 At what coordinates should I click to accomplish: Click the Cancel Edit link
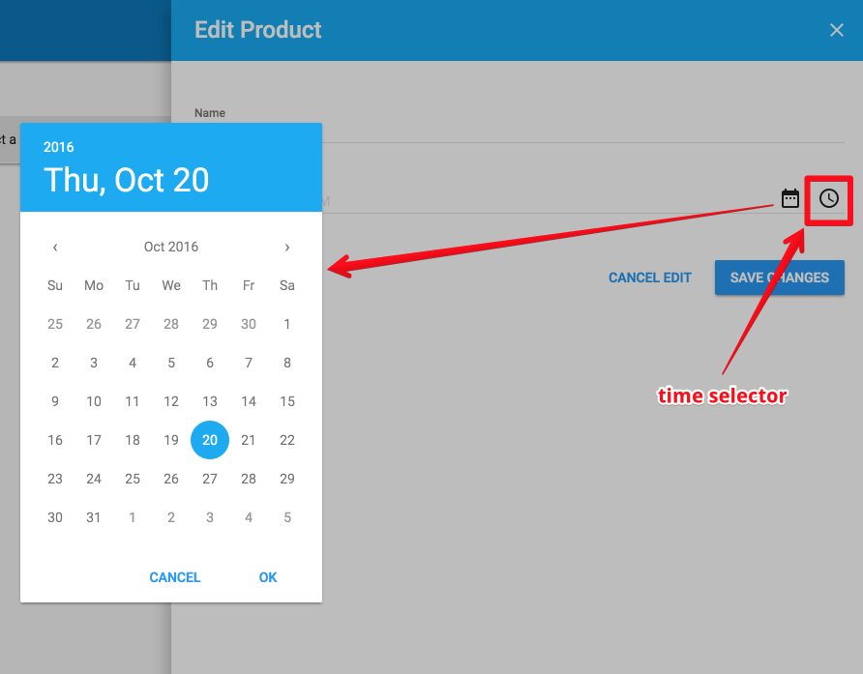click(x=650, y=278)
